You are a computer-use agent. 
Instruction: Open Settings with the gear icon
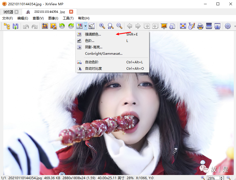click(x=228, y=26)
